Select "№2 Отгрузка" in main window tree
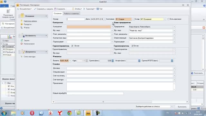The height and width of the screenshot is (116, 206). click(x=8, y=49)
